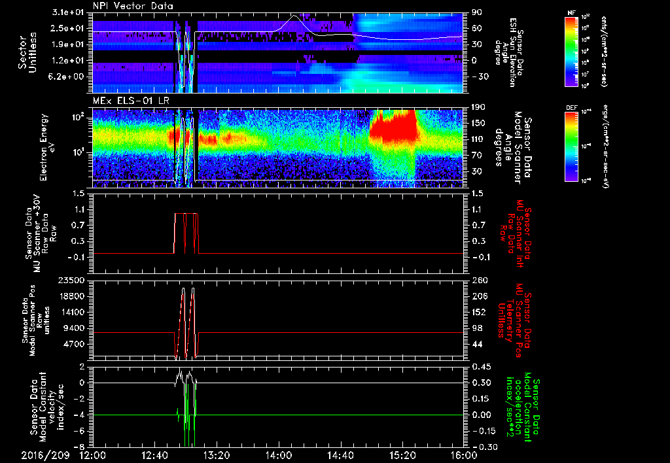Select the "NPI Vector Data" panel title
This screenshot has height=463, width=670.
click(133, 6)
